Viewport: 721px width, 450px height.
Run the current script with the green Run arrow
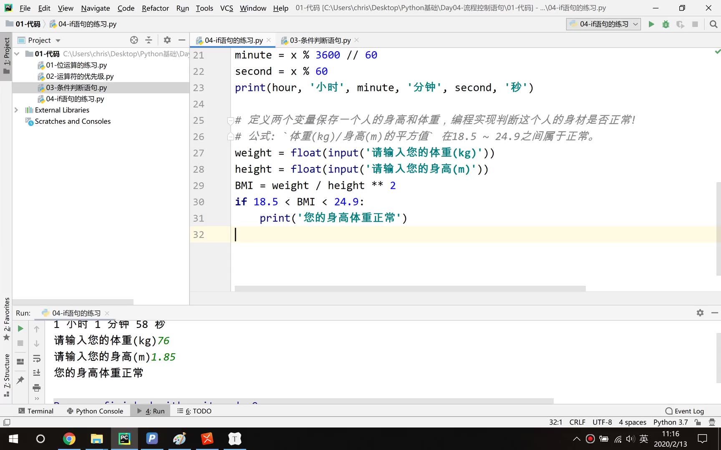coord(651,24)
